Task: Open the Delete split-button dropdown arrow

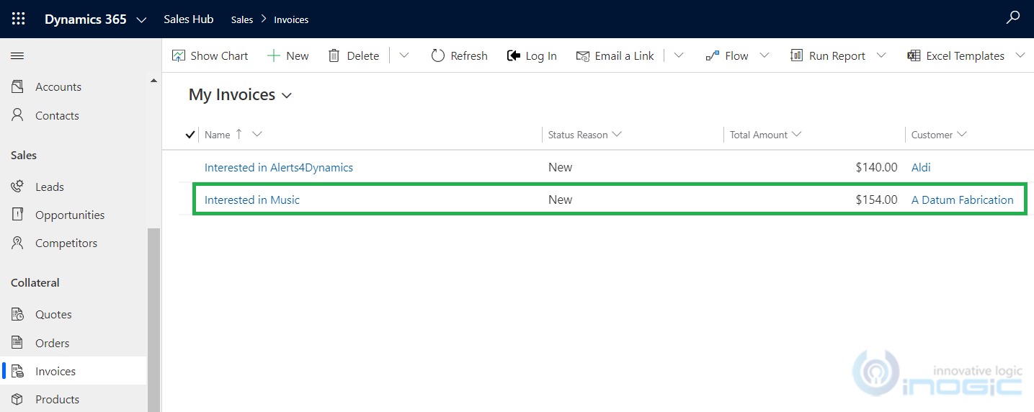Action: pos(404,55)
